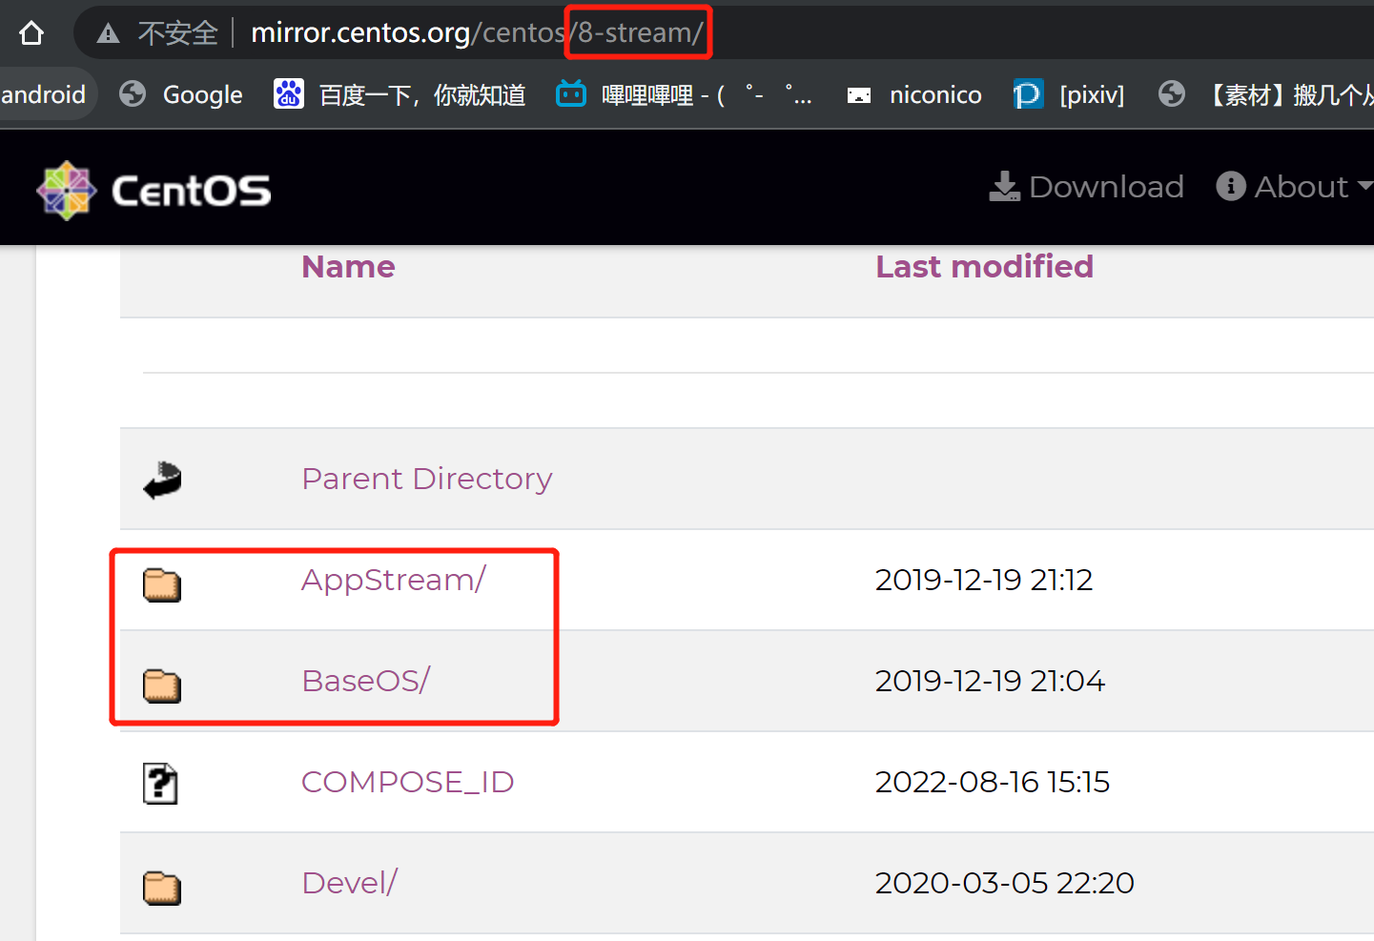This screenshot has height=941, width=1374.
Task: Click BaseOS date 2019-12-19 21:04
Action: click(x=990, y=681)
